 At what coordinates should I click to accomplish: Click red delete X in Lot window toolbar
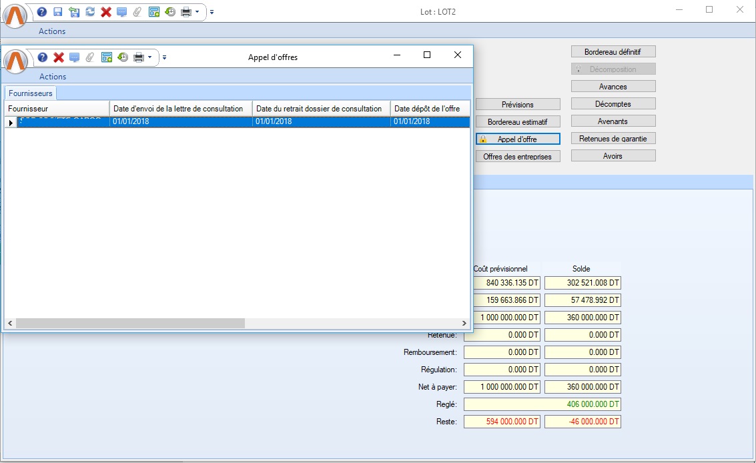tap(105, 12)
